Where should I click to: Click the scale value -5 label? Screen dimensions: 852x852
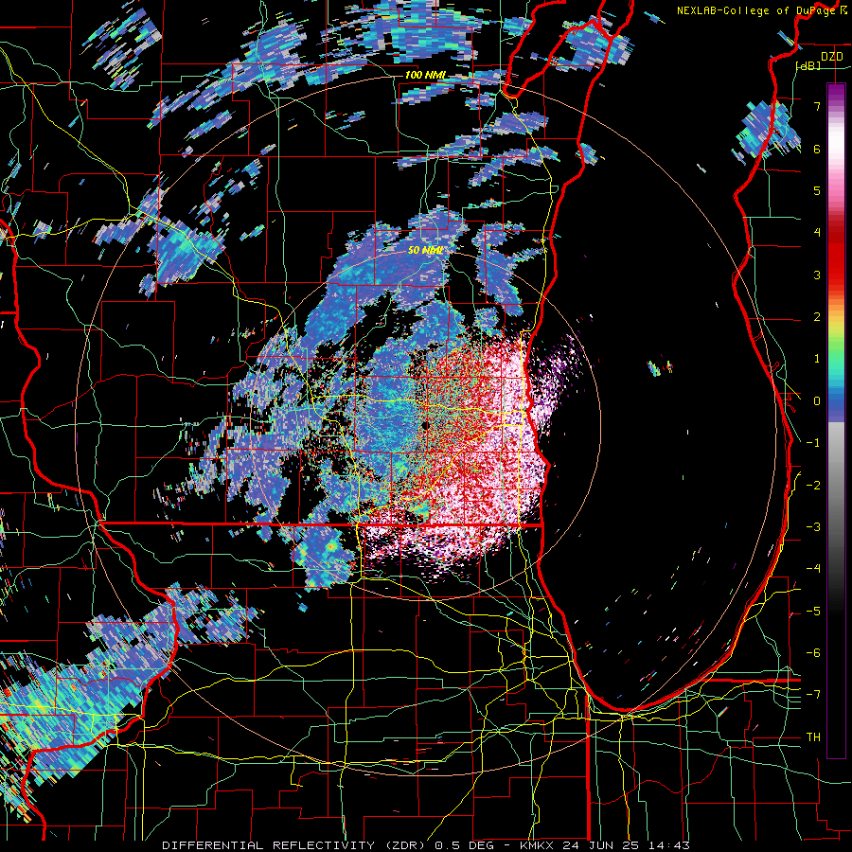813,612
